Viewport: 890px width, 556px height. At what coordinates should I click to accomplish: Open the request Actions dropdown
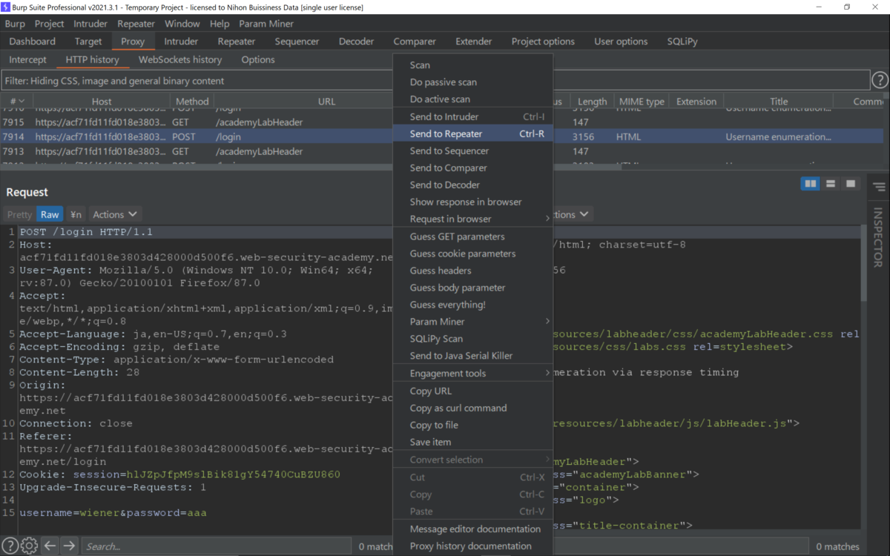[x=114, y=214]
